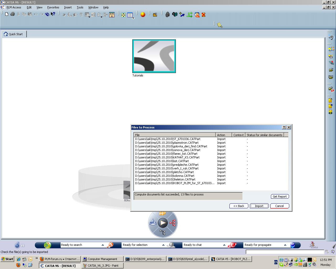
Task: Open the table view icon dropdown arrow
Action: click(133, 18)
